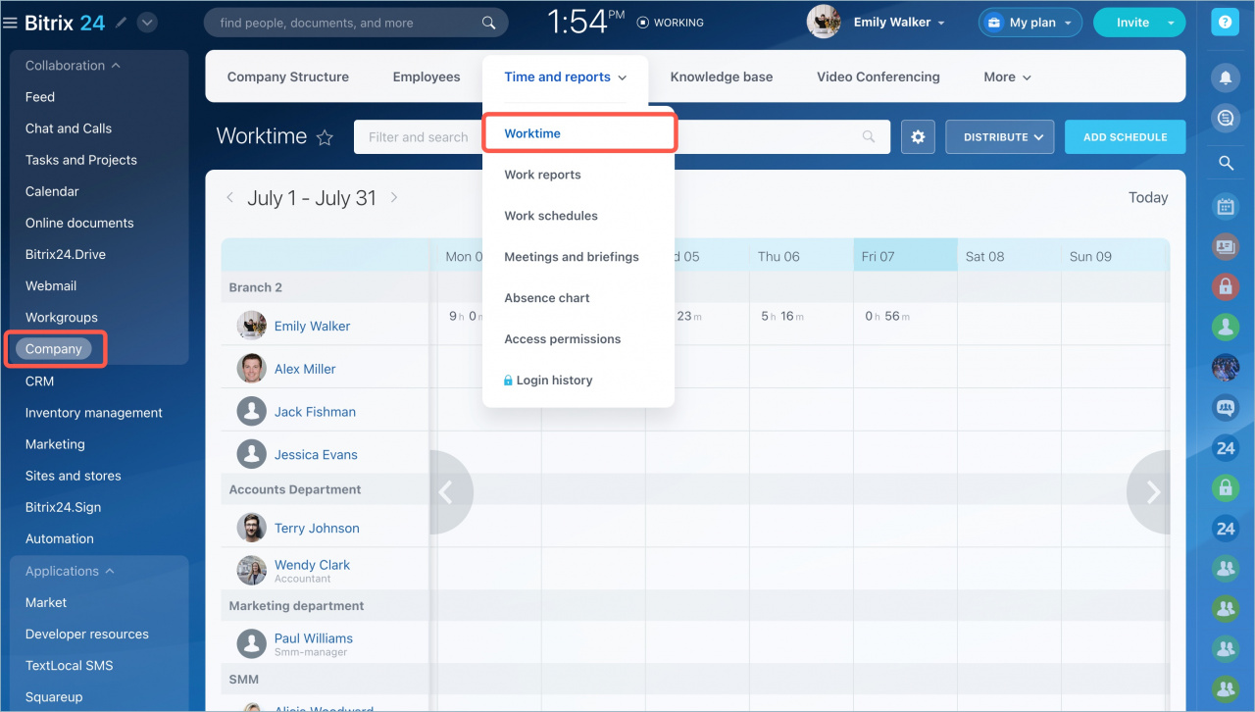Open the Knowledge base tab

coord(722,76)
